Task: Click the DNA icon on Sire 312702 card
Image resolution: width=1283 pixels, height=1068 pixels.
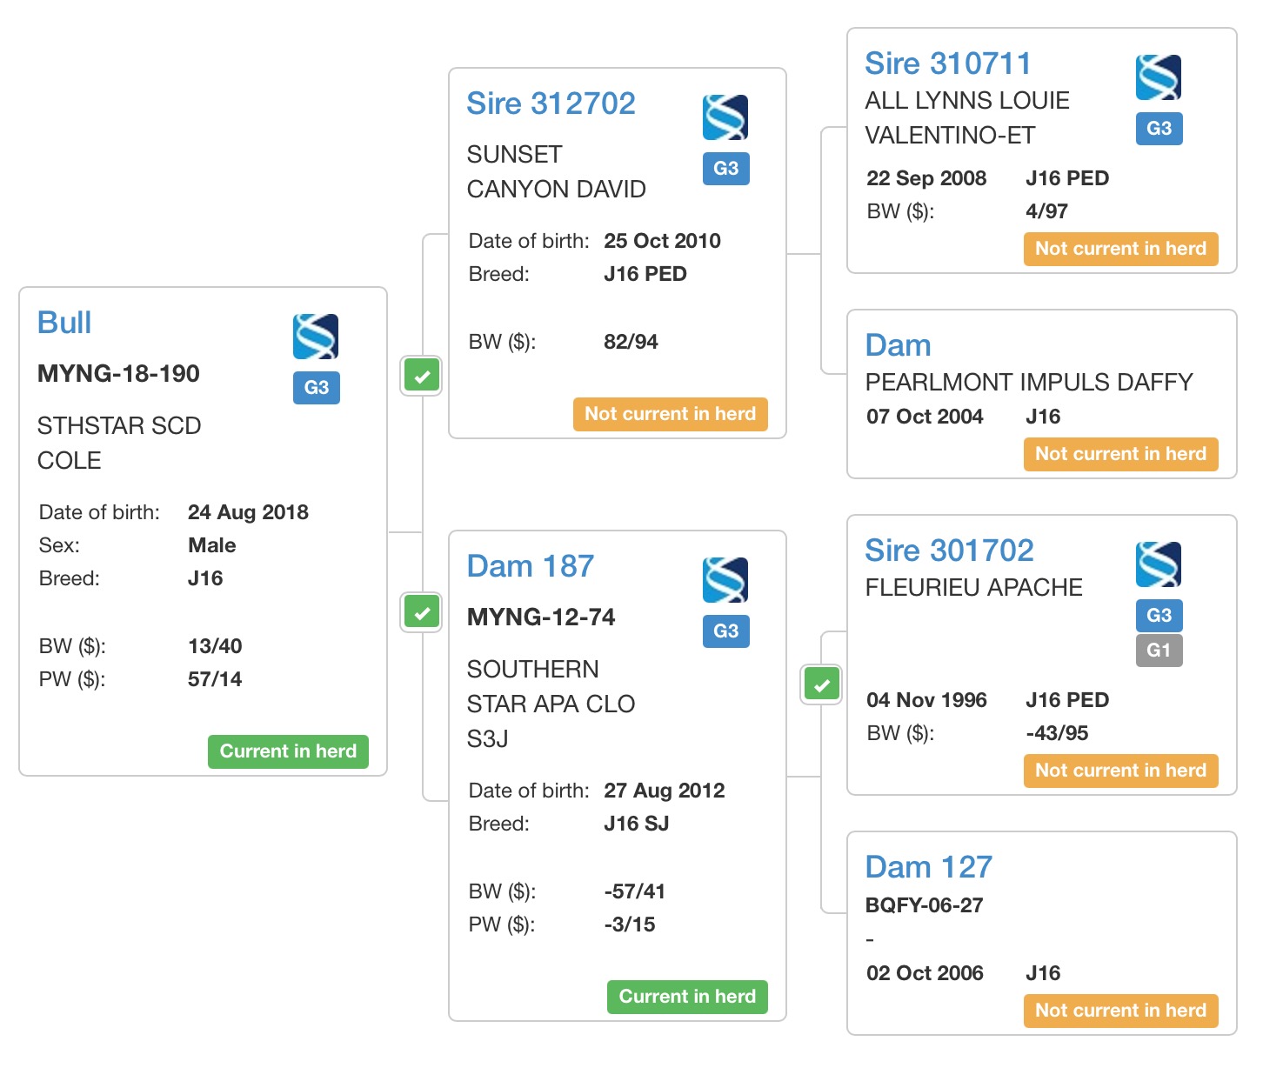Action: click(x=725, y=117)
